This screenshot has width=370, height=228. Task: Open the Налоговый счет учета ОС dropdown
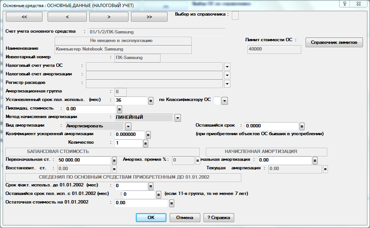227,66
